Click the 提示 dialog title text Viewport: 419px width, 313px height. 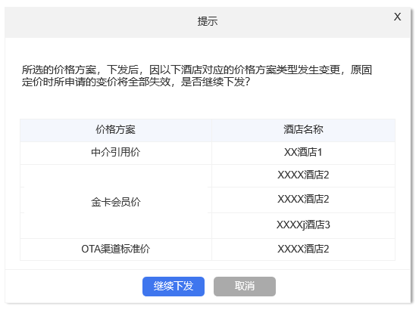[208, 21]
